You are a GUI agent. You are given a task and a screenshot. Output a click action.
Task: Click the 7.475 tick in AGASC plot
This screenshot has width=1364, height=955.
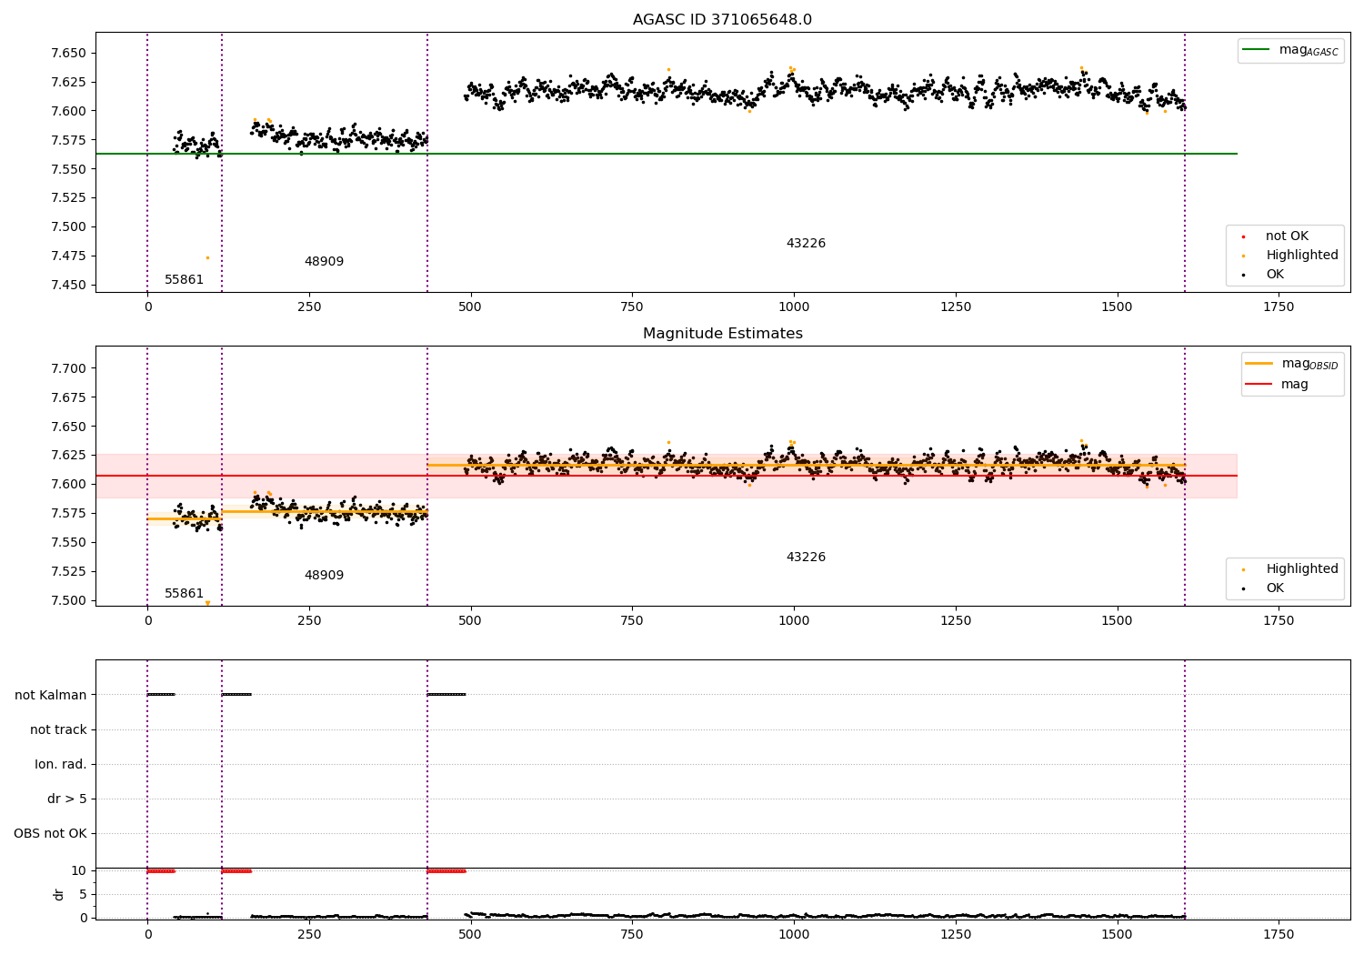click(x=68, y=256)
